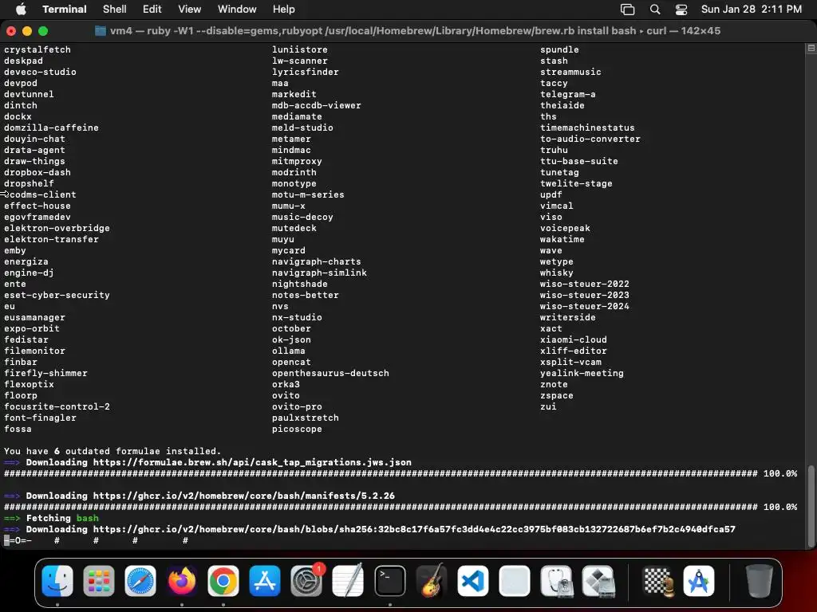This screenshot has width=817, height=612.
Task: Click the Stage Manager windows menu bar icon
Action: pos(627,10)
